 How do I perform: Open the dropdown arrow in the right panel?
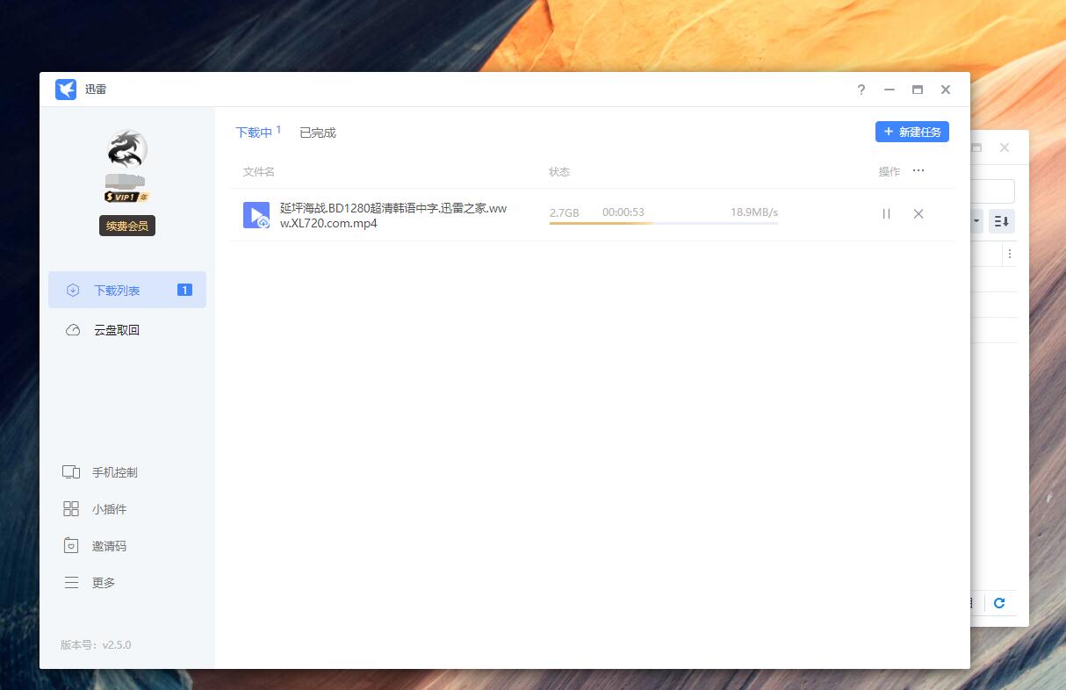[x=975, y=221]
